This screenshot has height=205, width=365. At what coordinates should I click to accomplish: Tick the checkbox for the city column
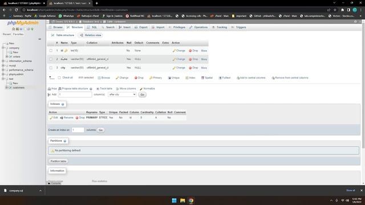[x=51, y=68]
